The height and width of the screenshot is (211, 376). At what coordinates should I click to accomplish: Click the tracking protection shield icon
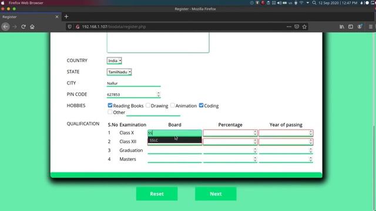click(69, 27)
